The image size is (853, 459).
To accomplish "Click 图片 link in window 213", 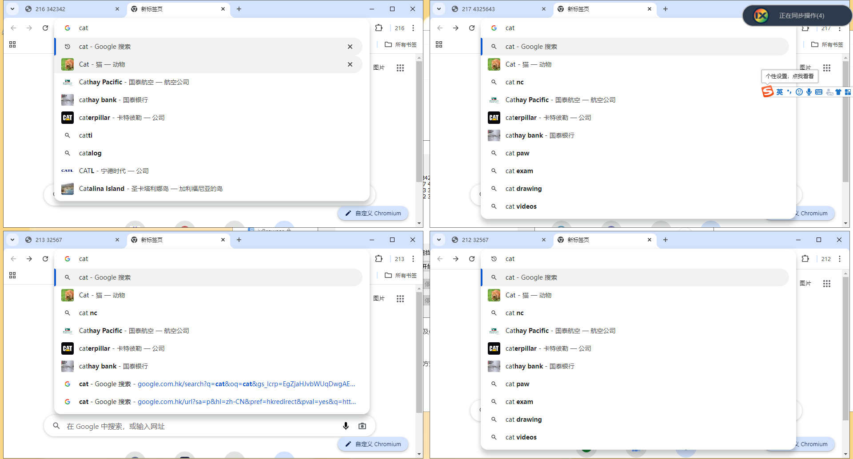I will [379, 298].
